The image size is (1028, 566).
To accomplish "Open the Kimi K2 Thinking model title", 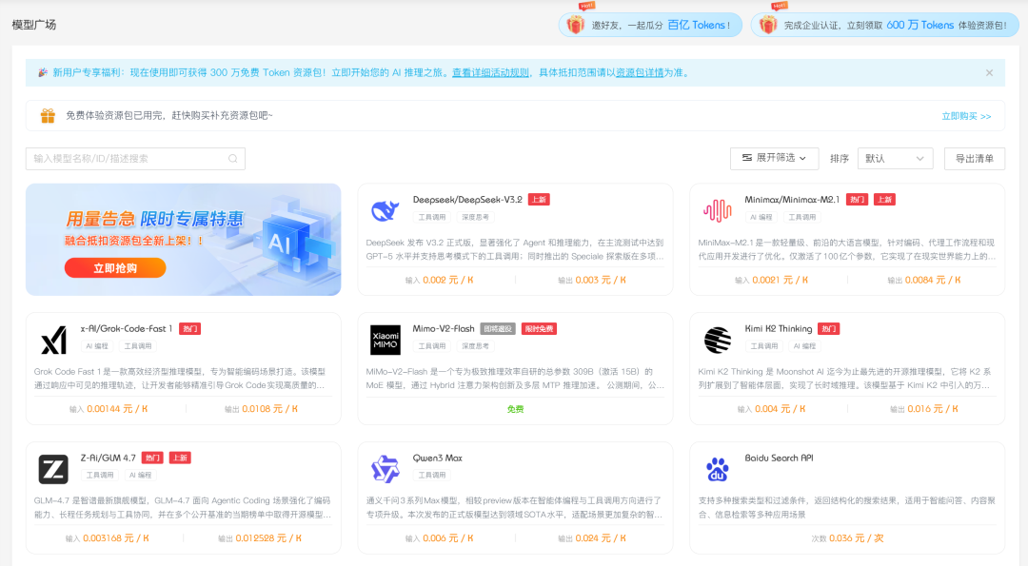I will (x=779, y=329).
